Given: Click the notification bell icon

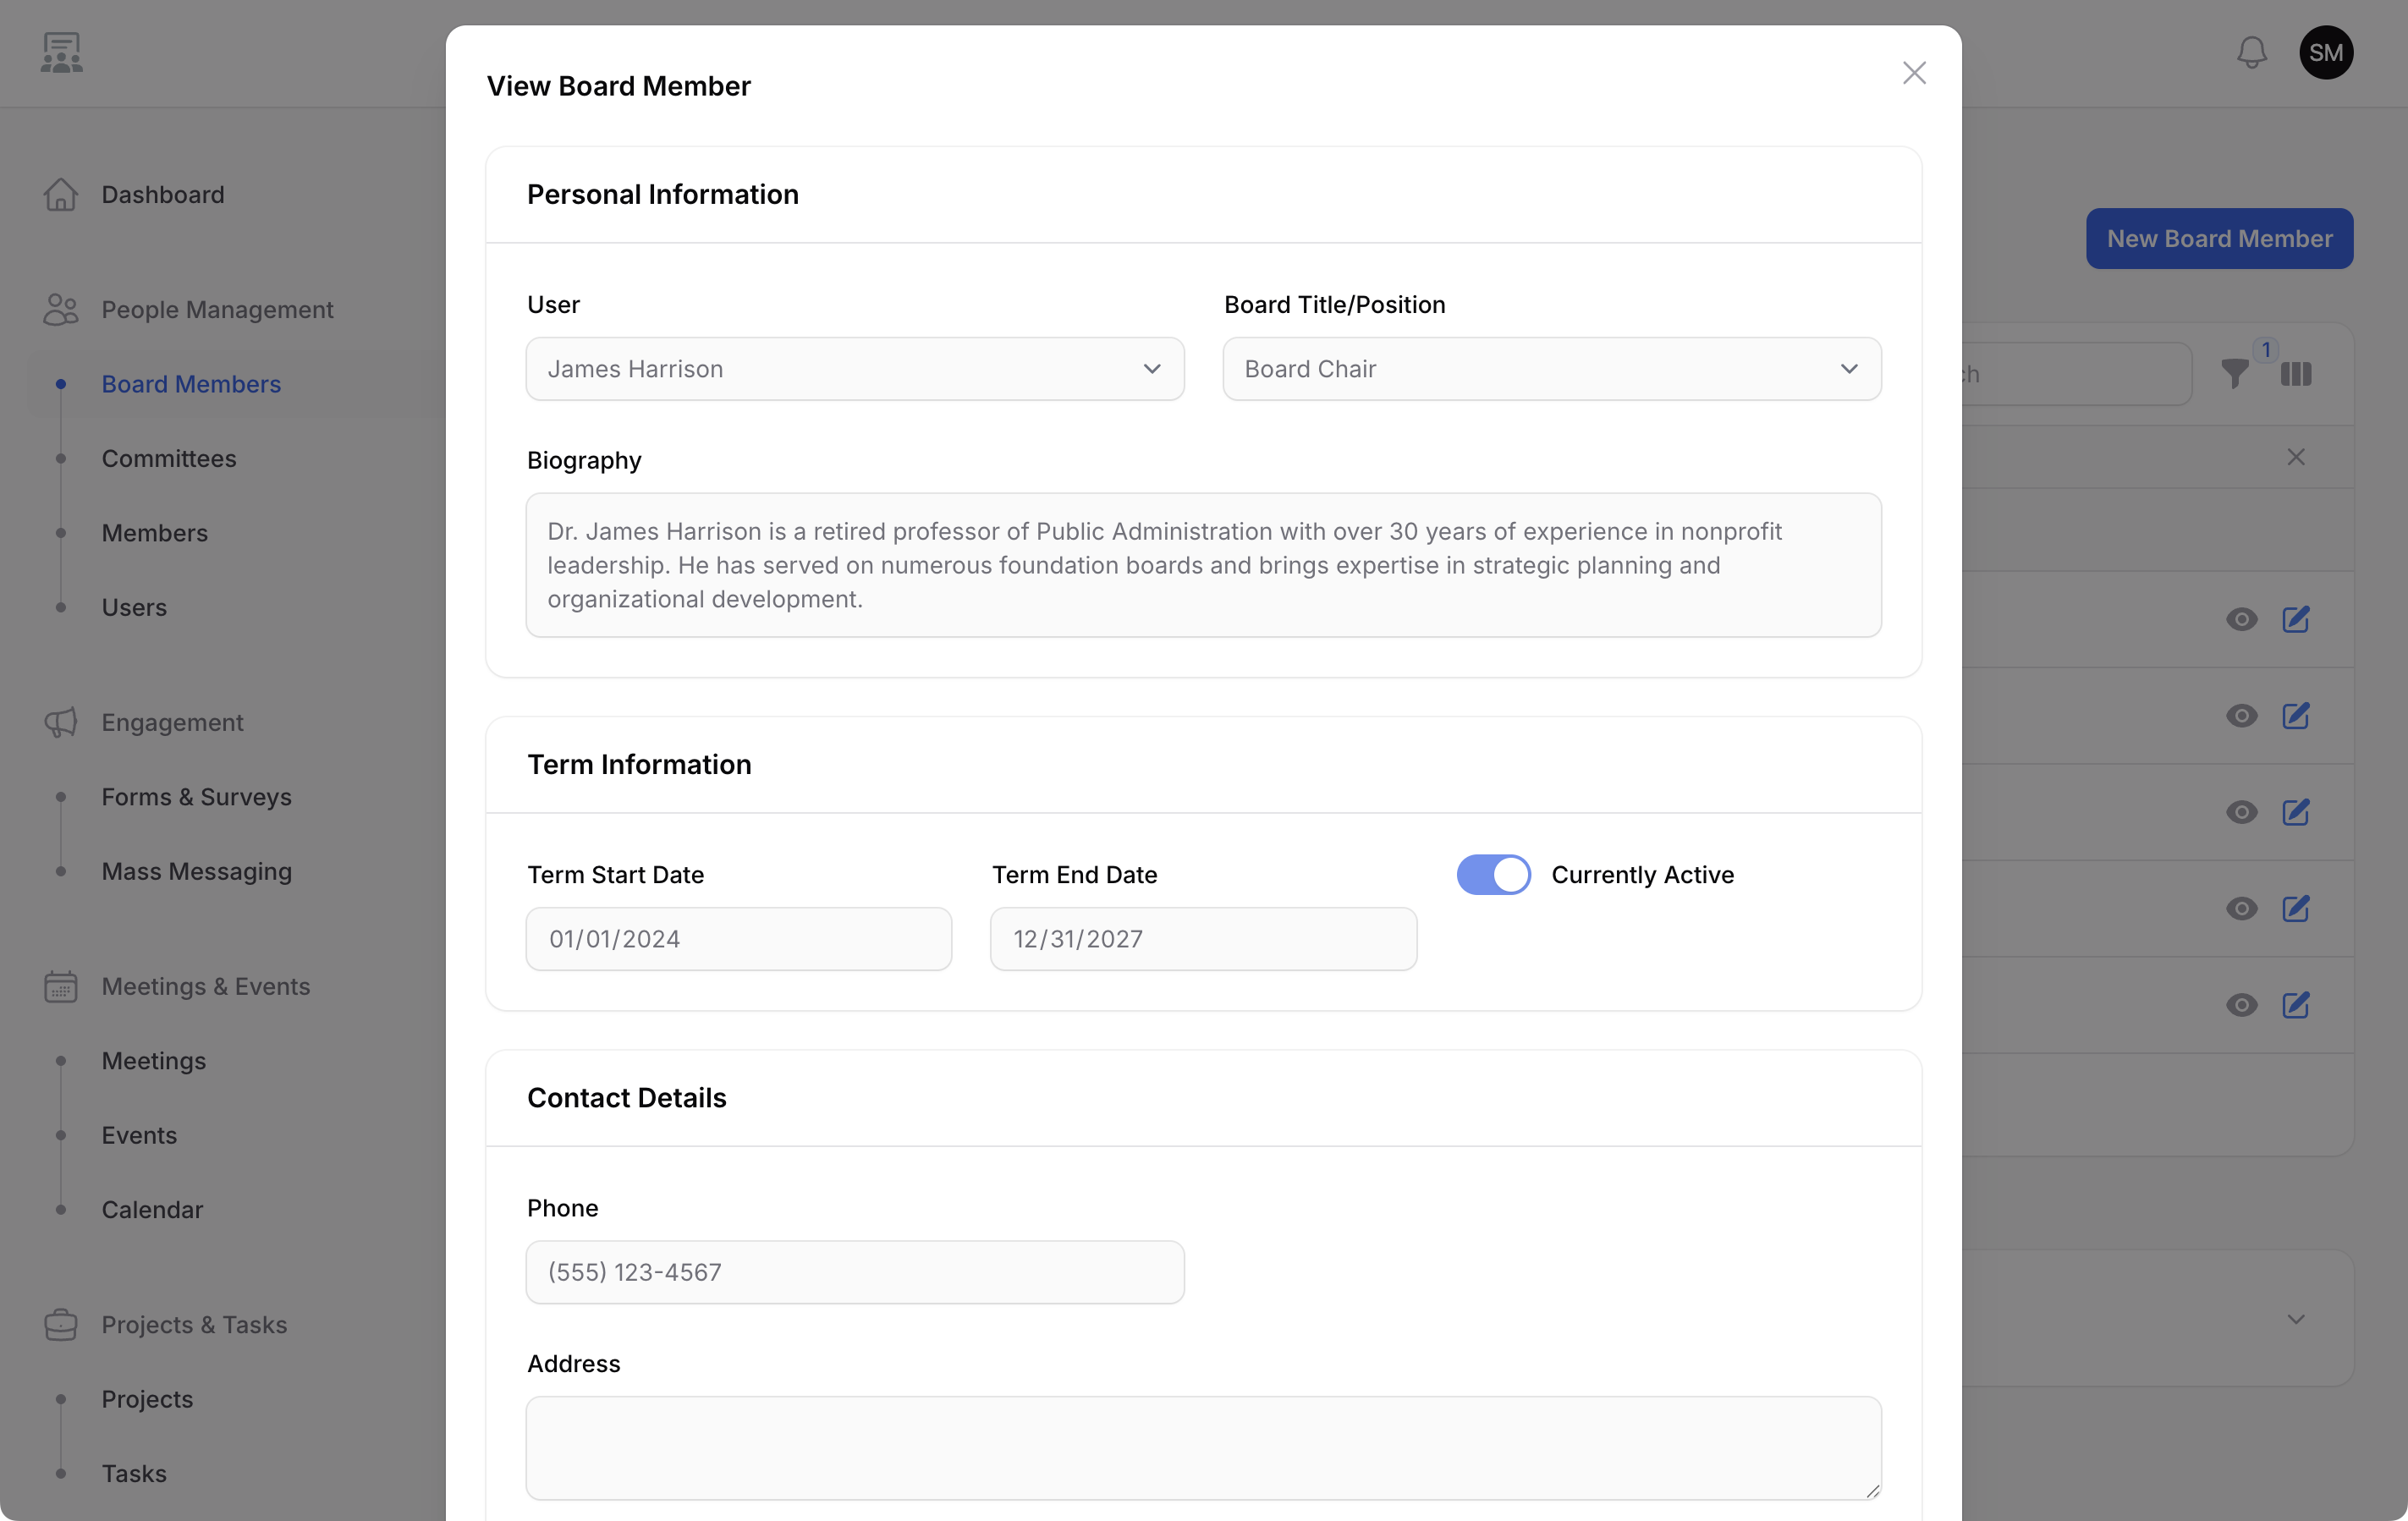Looking at the screenshot, I should click(x=2251, y=52).
